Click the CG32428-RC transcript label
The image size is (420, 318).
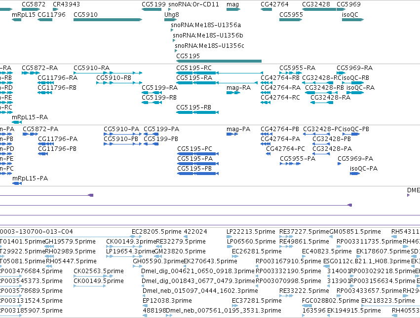point(322,78)
